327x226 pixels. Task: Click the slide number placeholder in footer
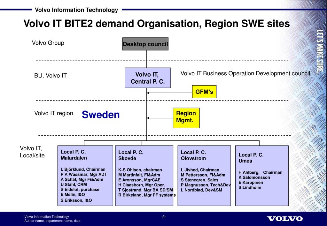[x=164, y=217]
